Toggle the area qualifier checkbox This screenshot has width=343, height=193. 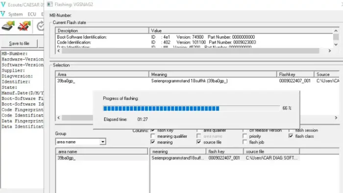[198, 130]
